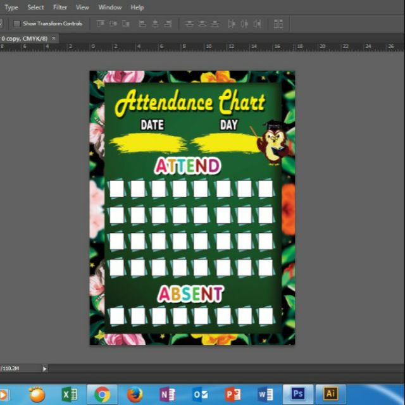Expand the status bar info arrow
The width and height of the screenshot is (405, 405).
(x=44, y=368)
